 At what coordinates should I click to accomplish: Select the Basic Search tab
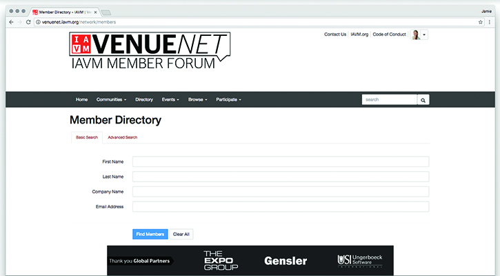point(87,137)
